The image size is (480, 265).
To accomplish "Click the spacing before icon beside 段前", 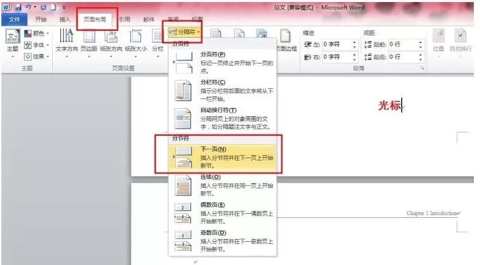I will [x=368, y=45].
